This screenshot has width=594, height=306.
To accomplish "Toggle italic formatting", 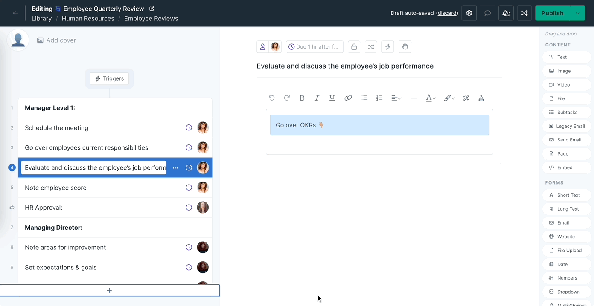I will click(317, 98).
